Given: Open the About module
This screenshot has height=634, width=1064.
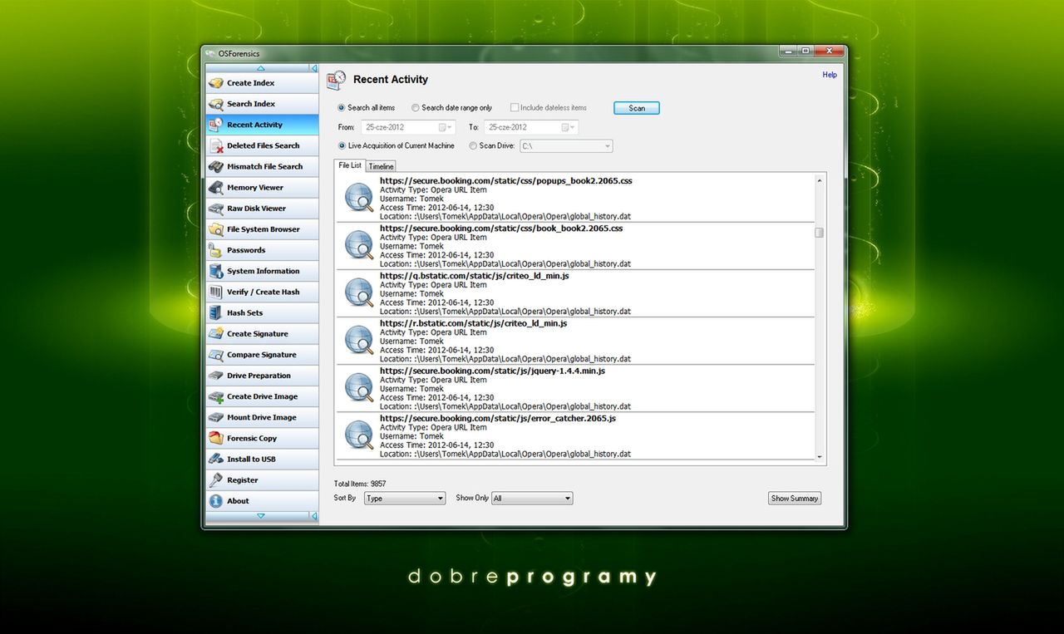Looking at the screenshot, I should coord(262,501).
